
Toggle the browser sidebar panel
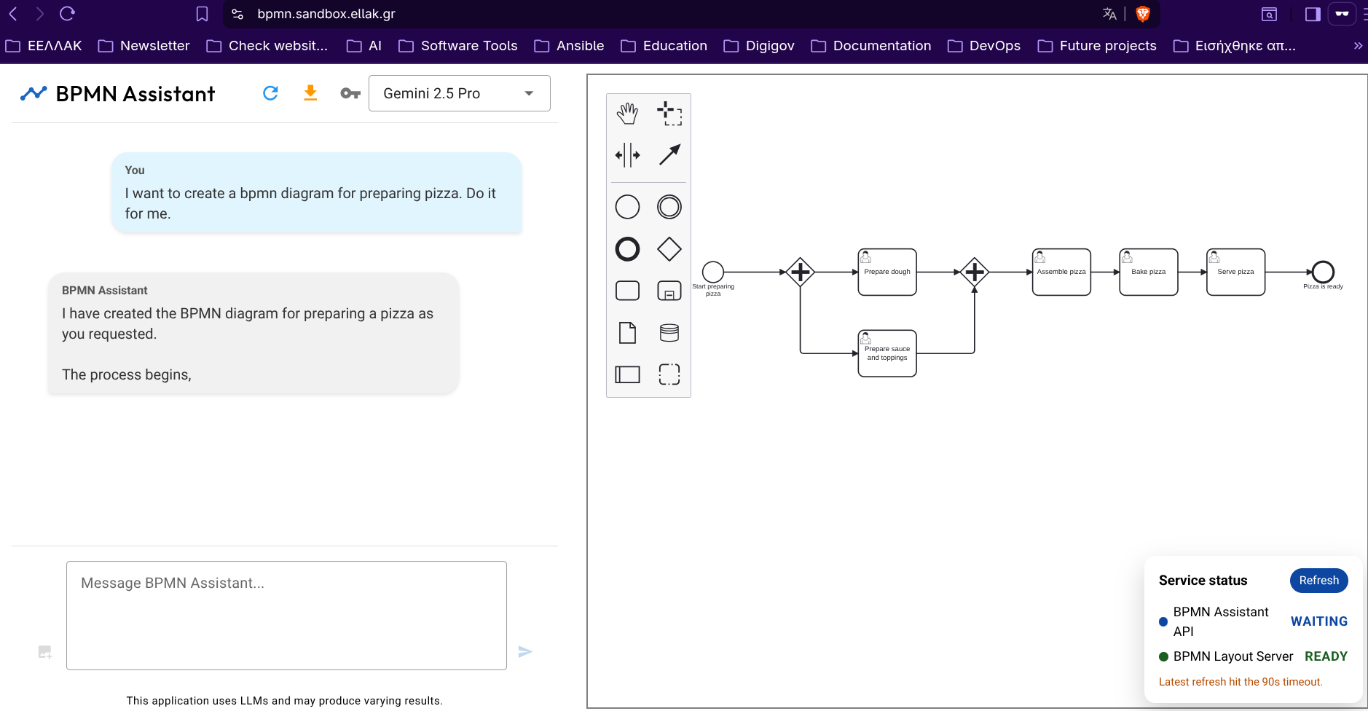coord(1313,14)
